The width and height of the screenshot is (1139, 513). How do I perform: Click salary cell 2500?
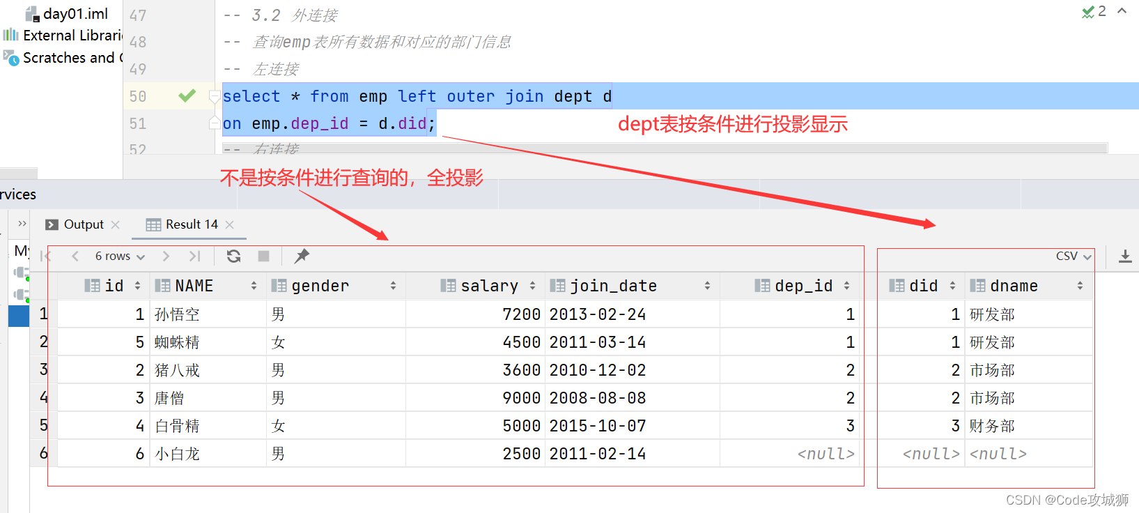click(x=475, y=454)
